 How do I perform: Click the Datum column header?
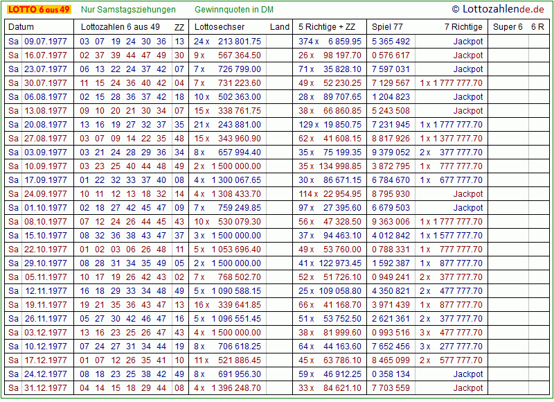(x=21, y=27)
